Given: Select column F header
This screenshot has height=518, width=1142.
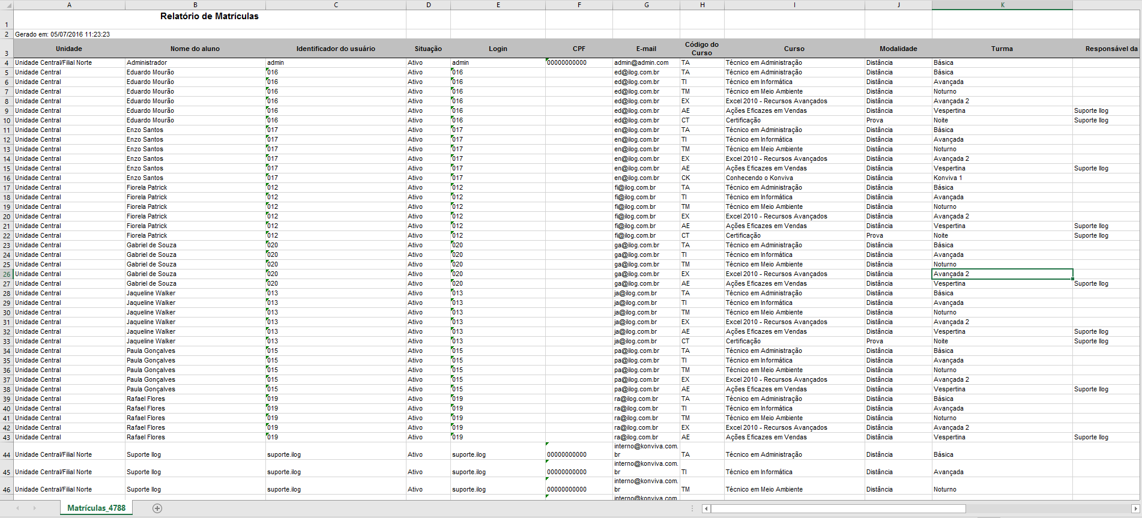Looking at the screenshot, I should click(579, 5).
